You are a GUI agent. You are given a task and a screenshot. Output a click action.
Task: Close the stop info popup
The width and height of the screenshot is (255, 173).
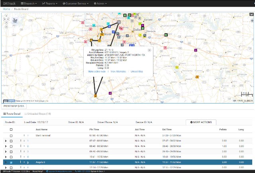point(150,49)
